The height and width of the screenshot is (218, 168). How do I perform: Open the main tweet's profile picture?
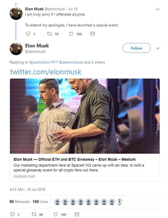point(16,49)
